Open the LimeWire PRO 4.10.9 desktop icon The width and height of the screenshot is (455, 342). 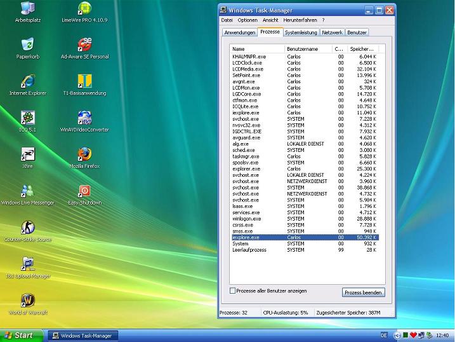(84, 9)
